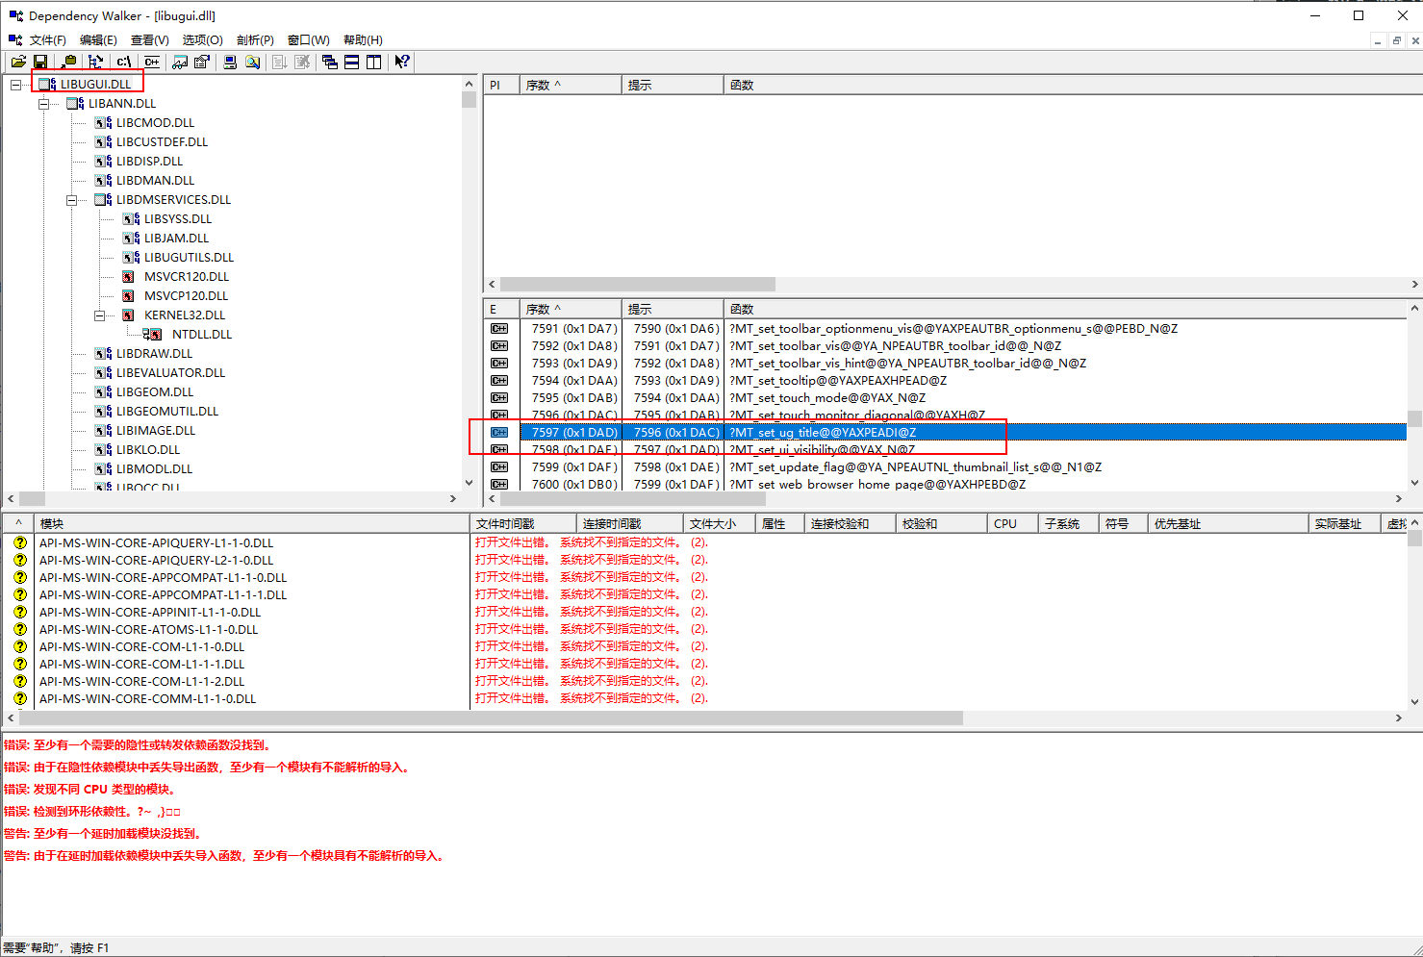Click the View Module in External Viewer icon
1423x957 pixels.
(179, 62)
